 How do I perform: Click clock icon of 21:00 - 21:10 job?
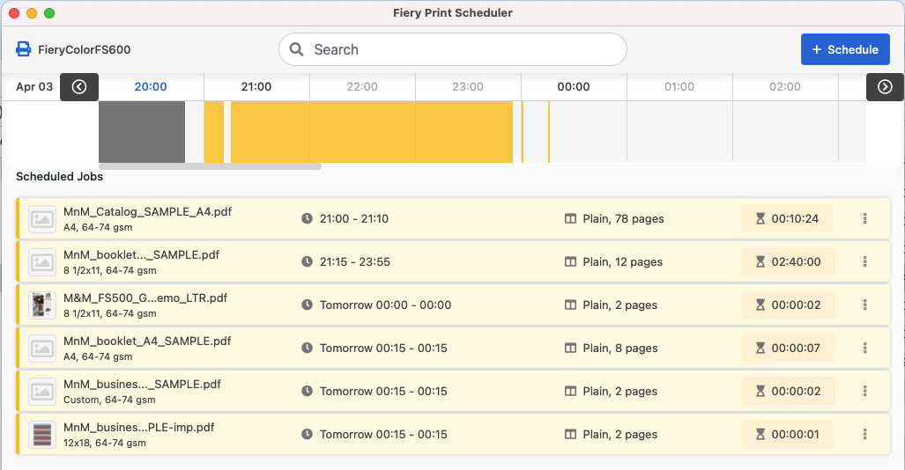point(307,218)
